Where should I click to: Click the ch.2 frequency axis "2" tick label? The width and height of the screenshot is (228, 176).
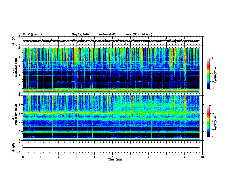point(20,131)
